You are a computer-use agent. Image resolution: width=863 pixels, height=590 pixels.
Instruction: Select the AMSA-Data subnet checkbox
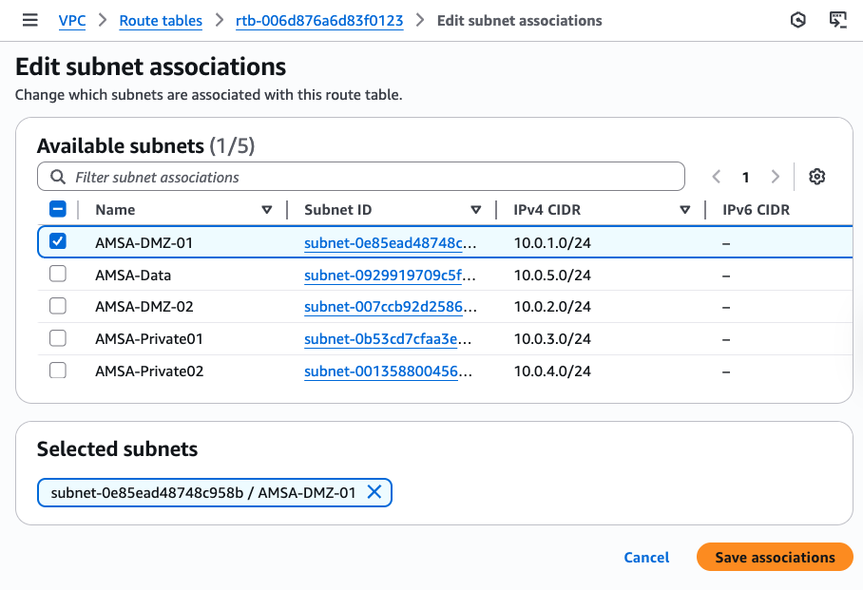pyautogui.click(x=58, y=275)
